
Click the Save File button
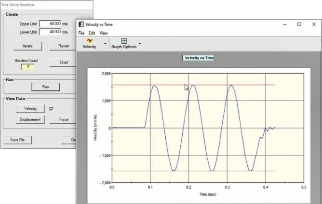pyautogui.click(x=17, y=140)
